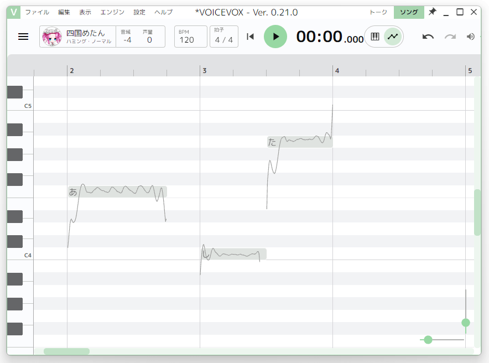
Task: Click measure 2 on the ruler
Action: (x=72, y=71)
